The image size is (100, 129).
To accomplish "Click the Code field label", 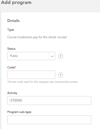I will pos(11,67).
